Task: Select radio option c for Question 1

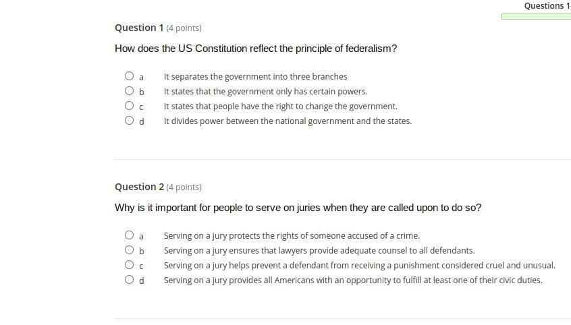Action: [x=130, y=106]
